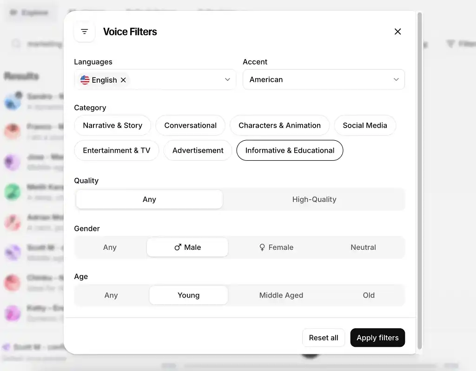Image resolution: width=476 pixels, height=371 pixels.
Task: Choose the Conversational category chip
Action: (x=190, y=125)
